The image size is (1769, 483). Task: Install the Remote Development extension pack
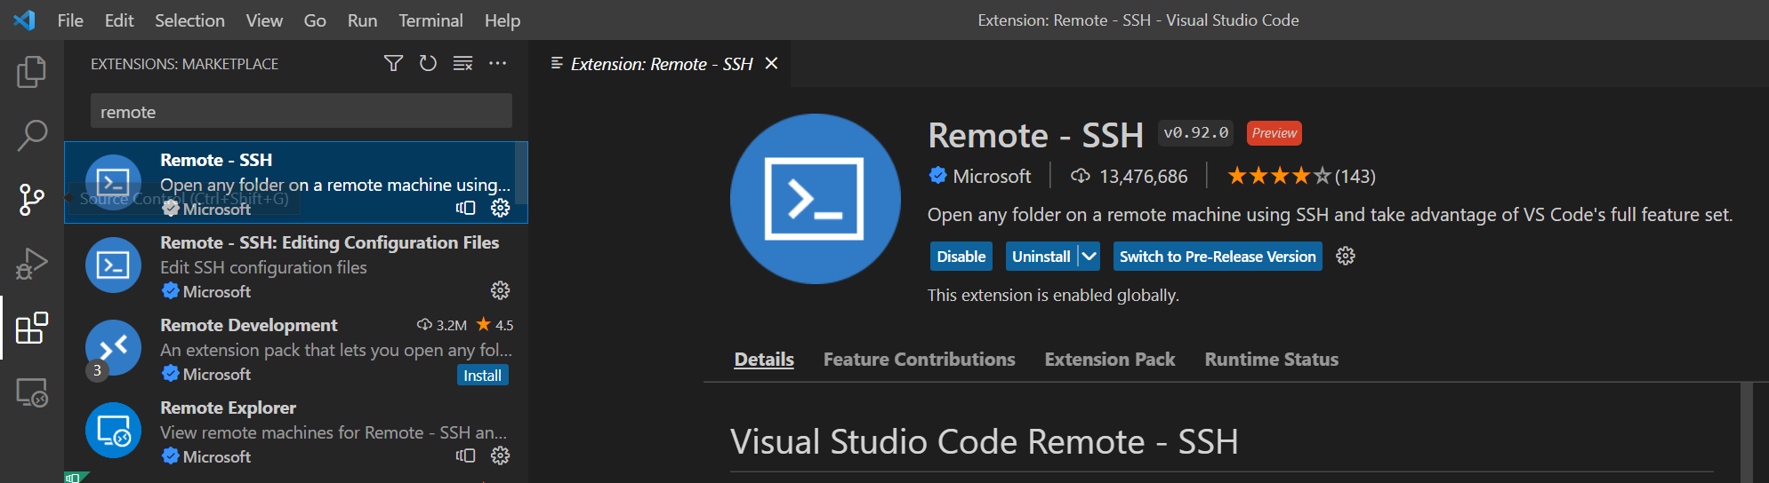(x=482, y=375)
